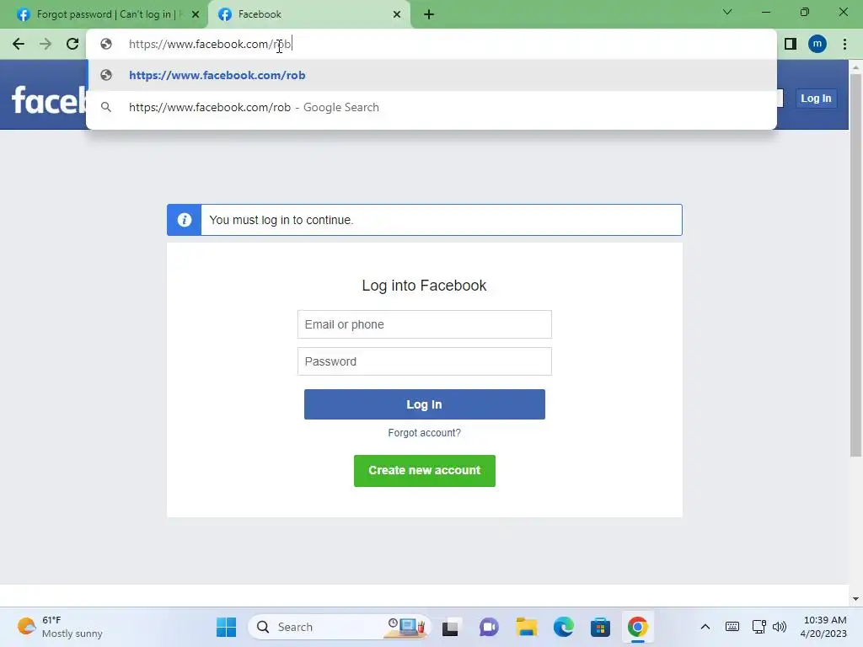Close the active Facebook tab

397,14
